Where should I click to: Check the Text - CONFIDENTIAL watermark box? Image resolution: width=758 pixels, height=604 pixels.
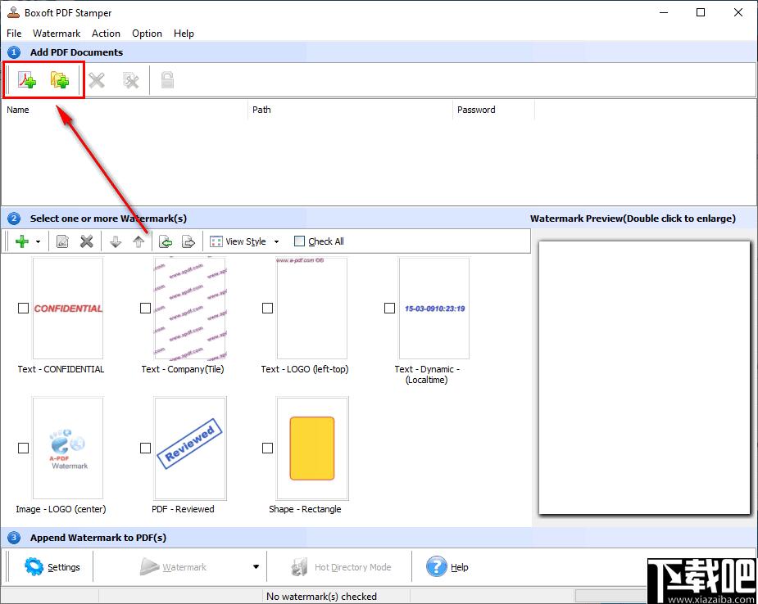pyautogui.click(x=23, y=309)
